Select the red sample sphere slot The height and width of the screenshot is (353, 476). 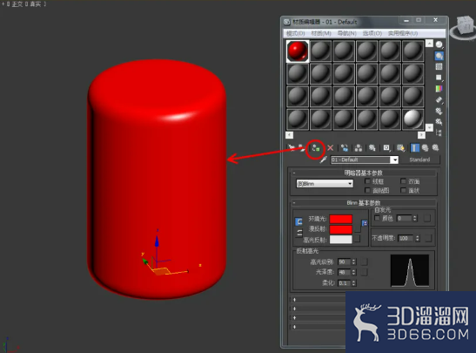[x=298, y=51]
